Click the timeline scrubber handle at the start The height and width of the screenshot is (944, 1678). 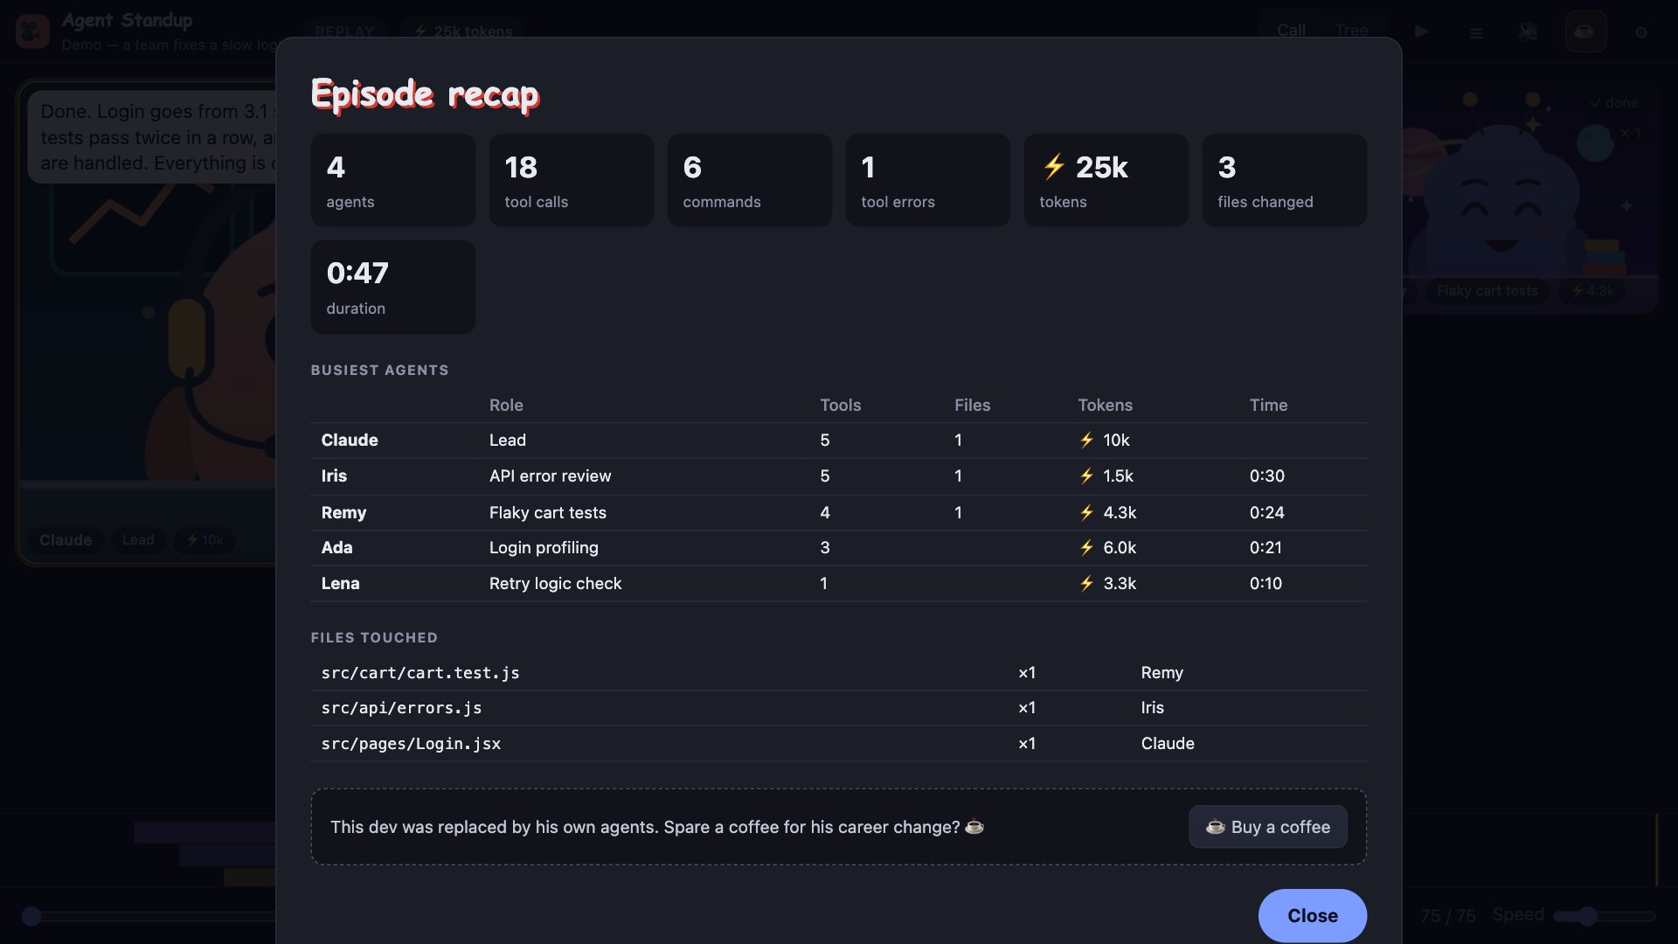[31, 916]
